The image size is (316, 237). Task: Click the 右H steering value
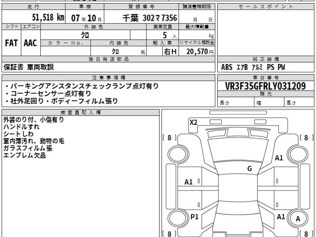[x=170, y=52]
